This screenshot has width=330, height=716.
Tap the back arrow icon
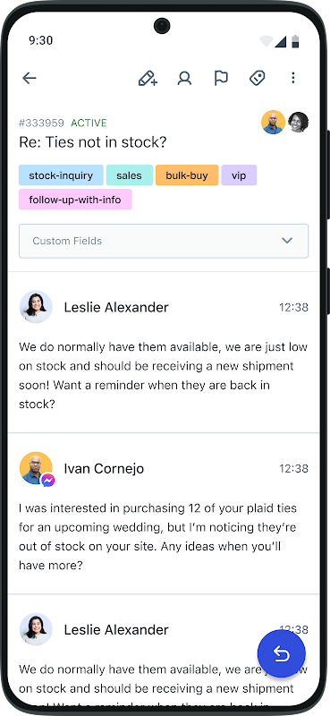click(x=30, y=78)
